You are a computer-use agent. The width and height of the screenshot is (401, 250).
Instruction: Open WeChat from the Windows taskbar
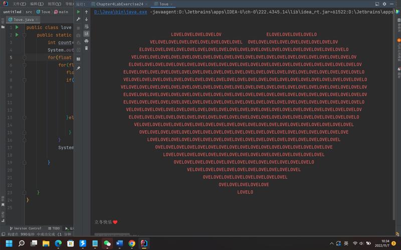point(107,243)
